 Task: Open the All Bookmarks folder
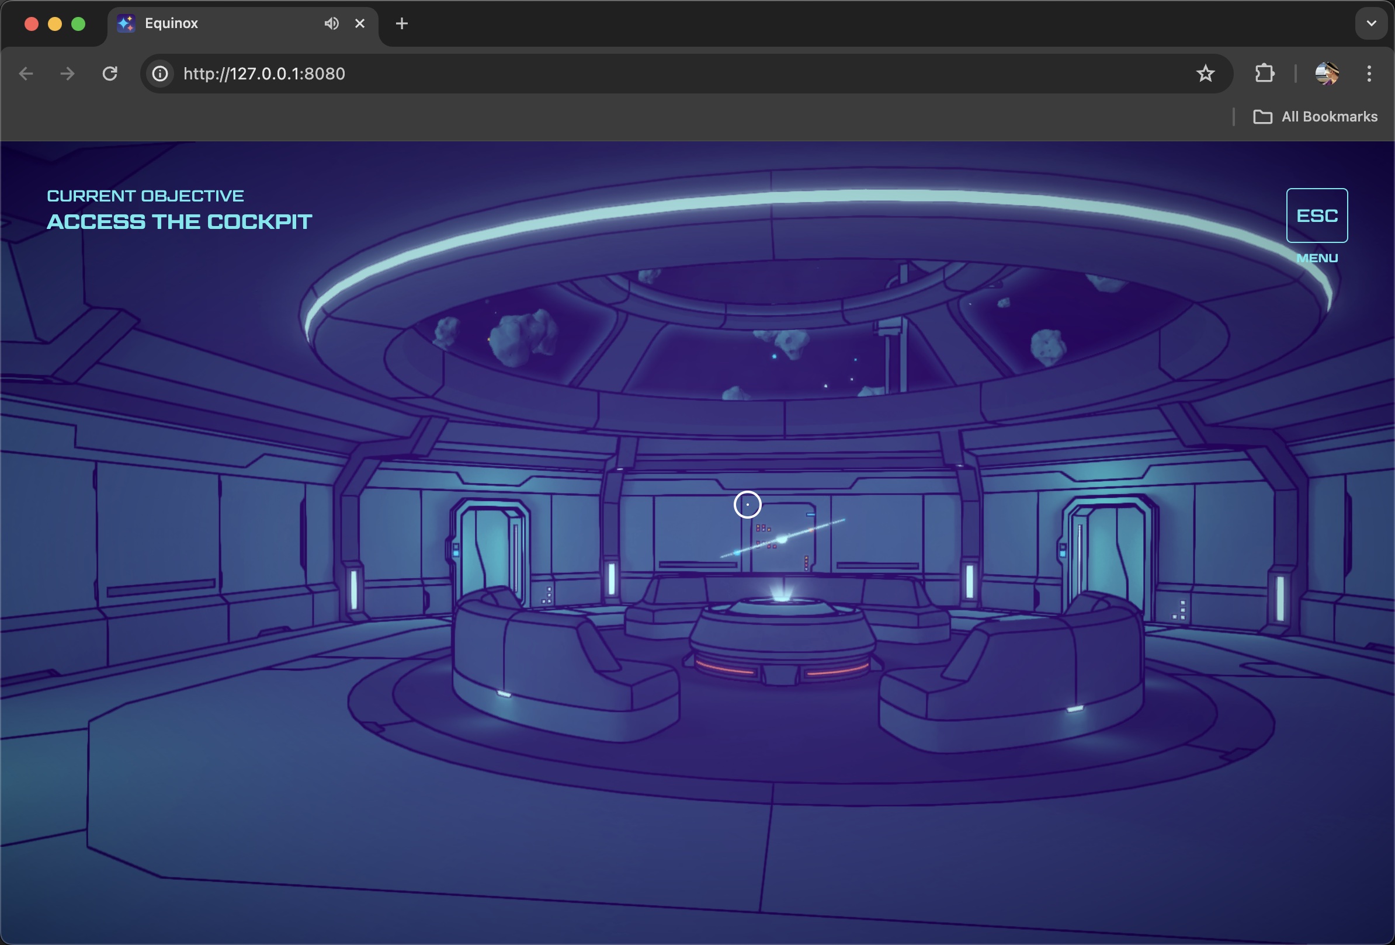coord(1315,117)
